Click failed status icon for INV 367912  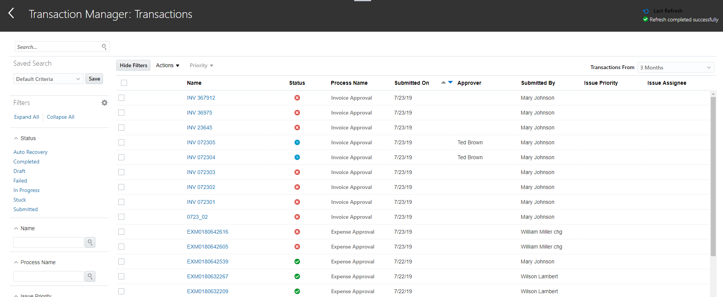tap(297, 98)
